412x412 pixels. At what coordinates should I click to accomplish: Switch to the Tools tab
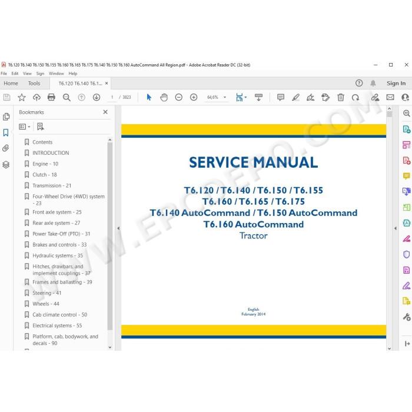click(x=34, y=84)
